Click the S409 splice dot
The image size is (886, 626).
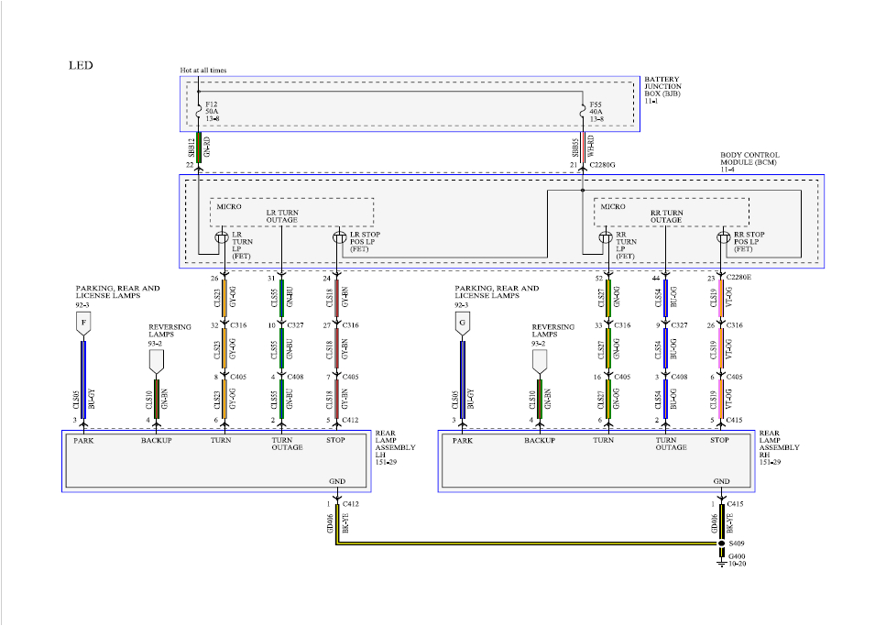[x=721, y=544]
